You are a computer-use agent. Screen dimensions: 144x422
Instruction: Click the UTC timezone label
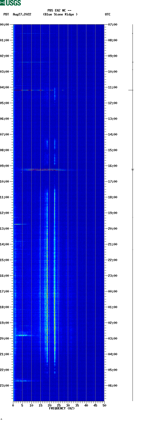point(108,14)
